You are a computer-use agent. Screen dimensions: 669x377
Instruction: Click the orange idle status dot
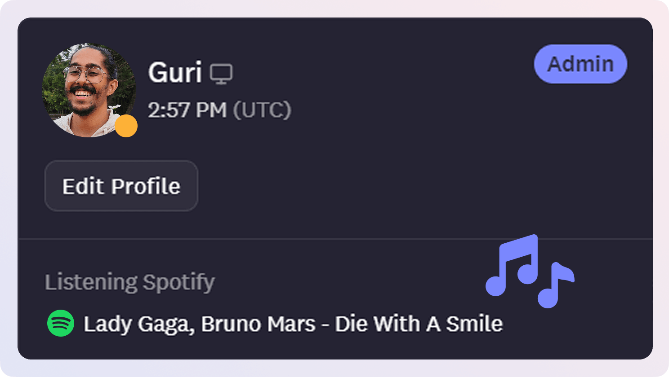point(126,126)
